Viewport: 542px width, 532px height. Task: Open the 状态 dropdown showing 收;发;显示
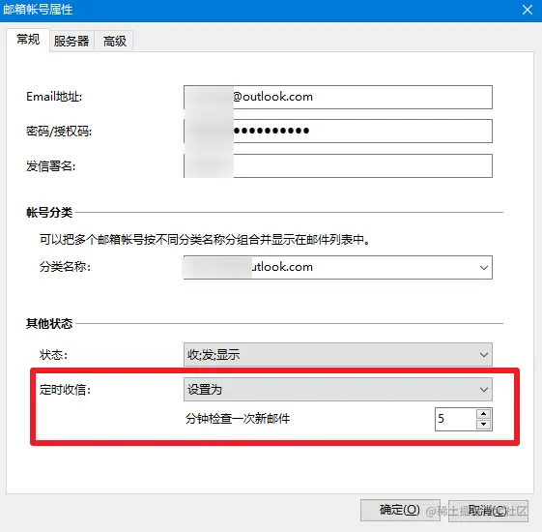[x=338, y=354]
